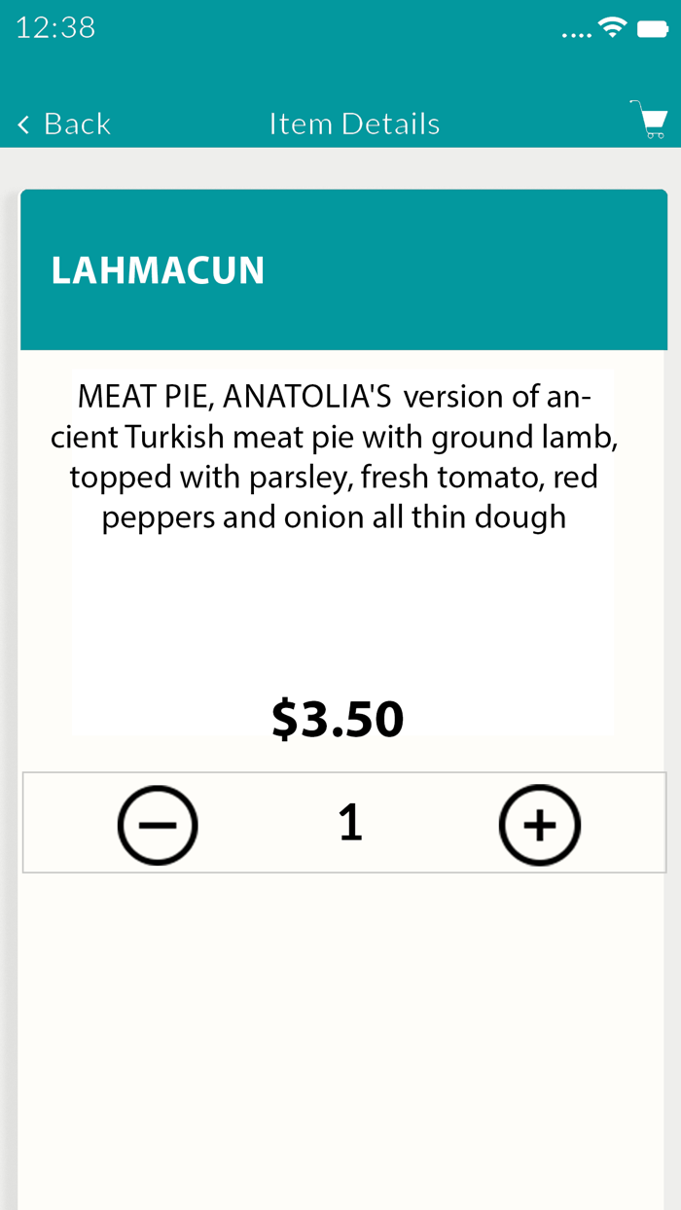Open the shopping cart
The width and height of the screenshot is (681, 1210).
pos(649,121)
